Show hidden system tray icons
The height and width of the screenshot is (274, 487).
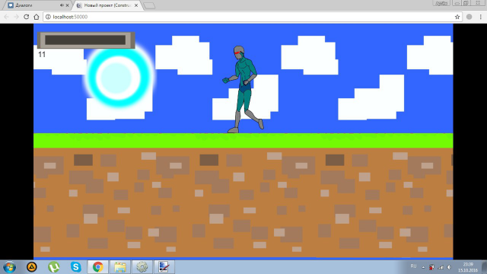click(x=423, y=267)
